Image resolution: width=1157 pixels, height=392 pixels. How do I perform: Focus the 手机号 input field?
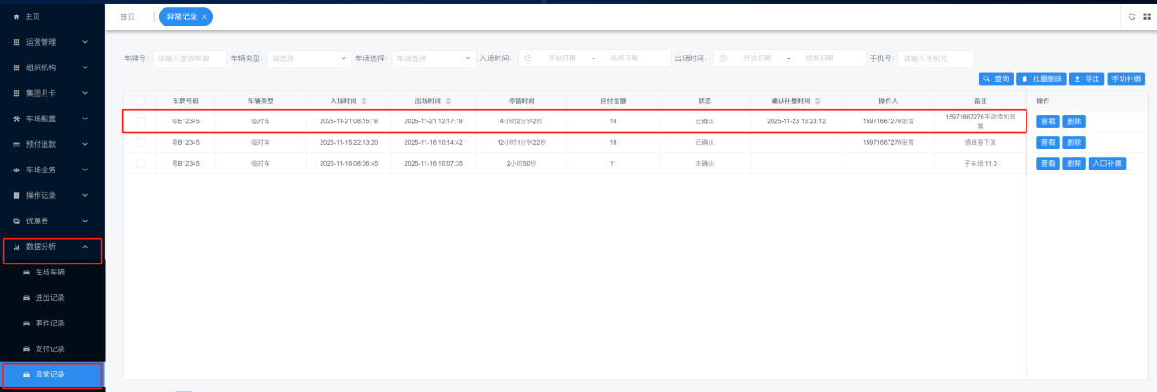[935, 57]
